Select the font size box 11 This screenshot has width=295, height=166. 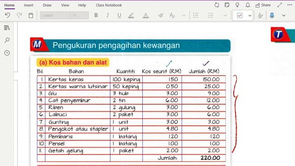coord(79,15)
